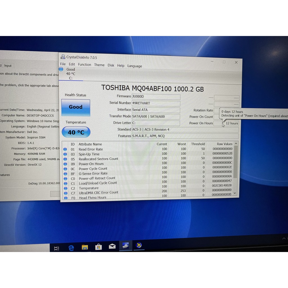
Task: Click the Good health status button
Action: pyautogui.click(x=76, y=107)
